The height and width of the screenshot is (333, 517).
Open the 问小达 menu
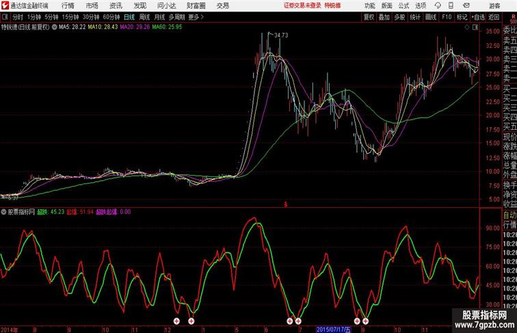[x=167, y=5]
